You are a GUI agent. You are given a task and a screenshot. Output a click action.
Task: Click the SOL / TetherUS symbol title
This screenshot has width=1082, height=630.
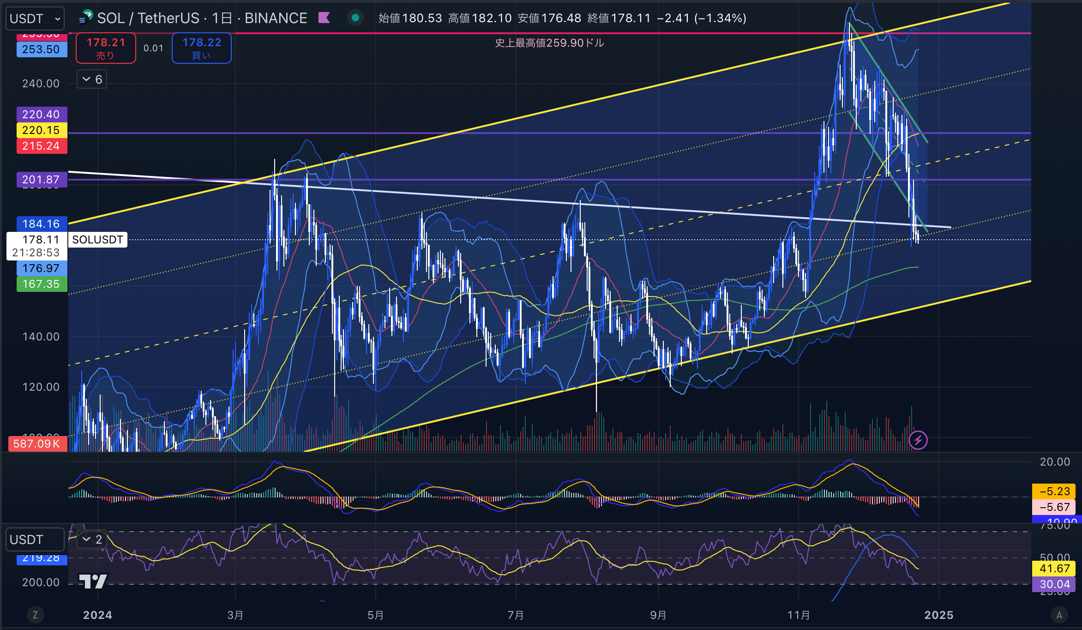[x=148, y=18]
